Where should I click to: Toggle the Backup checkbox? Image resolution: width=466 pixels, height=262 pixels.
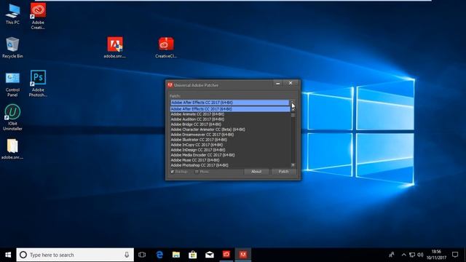click(173, 172)
